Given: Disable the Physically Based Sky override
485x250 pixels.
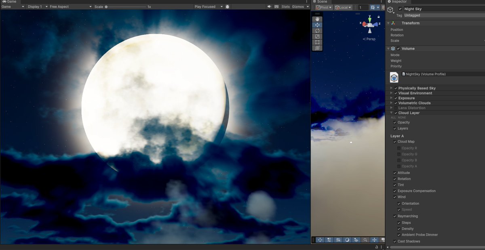Looking at the screenshot, I should point(396,88).
